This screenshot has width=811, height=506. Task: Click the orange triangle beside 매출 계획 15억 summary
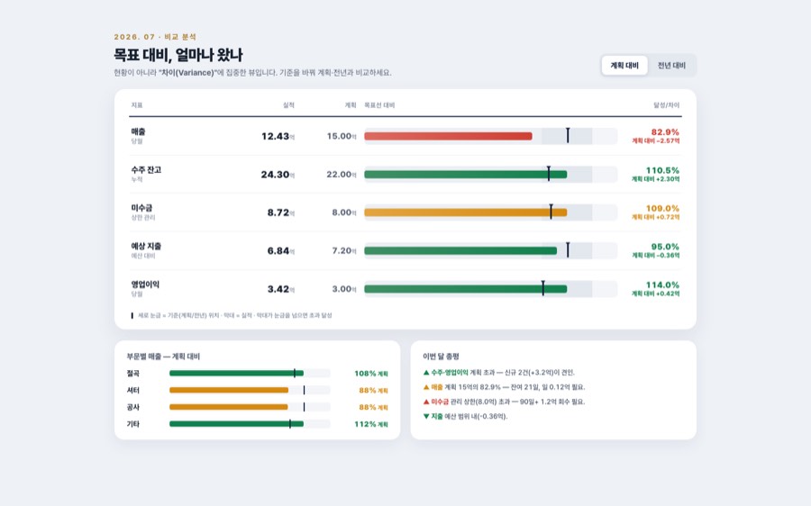pyautogui.click(x=426, y=386)
